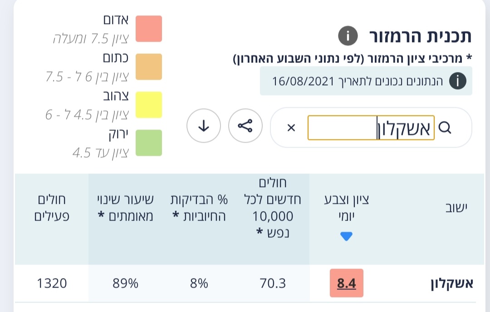Click the info icon in the date banner
This screenshot has height=312, width=490.
[457, 81]
